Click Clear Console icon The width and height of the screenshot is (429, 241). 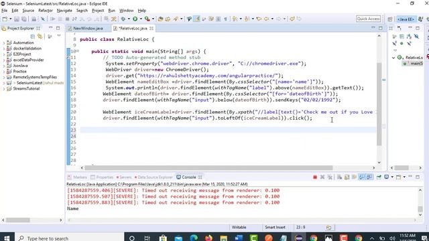click(339, 177)
